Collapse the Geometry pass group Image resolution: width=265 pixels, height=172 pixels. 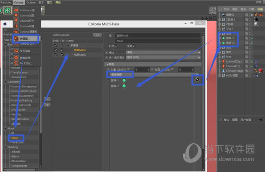coord(6,82)
